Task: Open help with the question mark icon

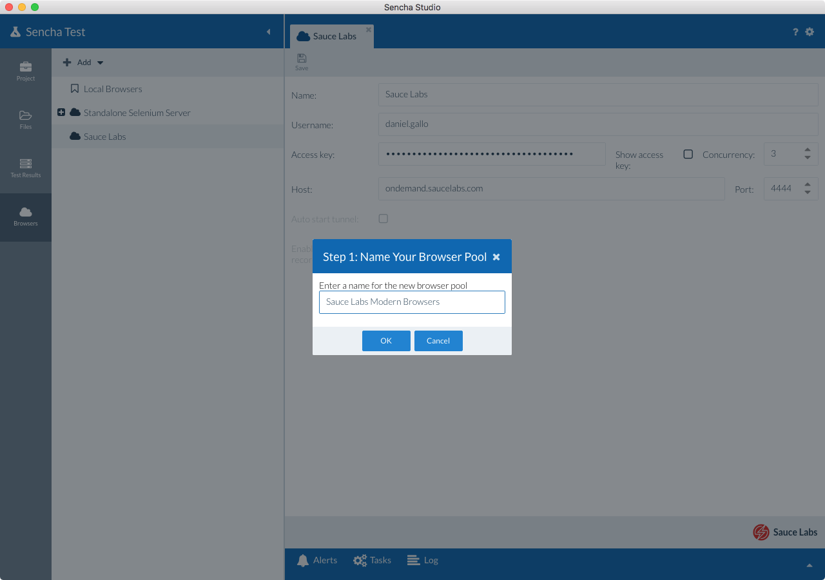Action: click(795, 32)
